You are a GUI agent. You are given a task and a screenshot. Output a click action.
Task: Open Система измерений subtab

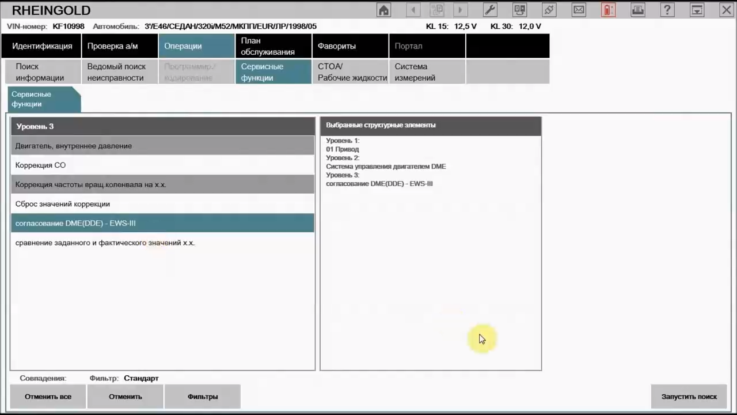pos(427,72)
